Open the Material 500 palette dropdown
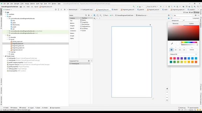 183,54
